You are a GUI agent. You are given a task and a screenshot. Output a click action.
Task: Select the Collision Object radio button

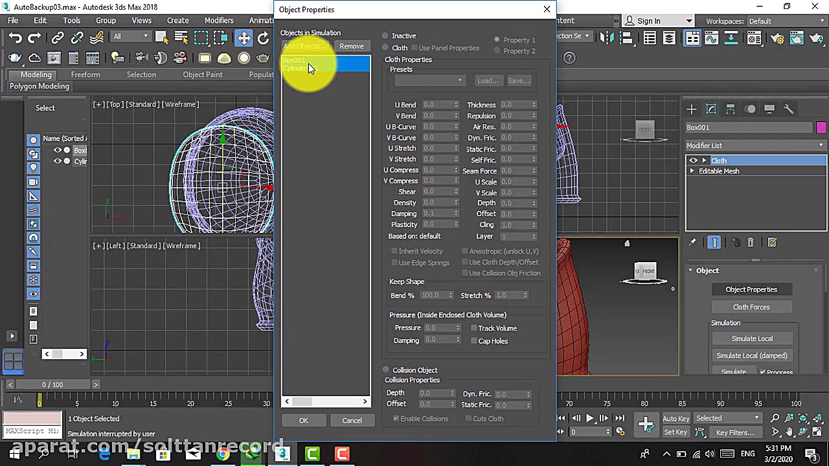click(386, 370)
